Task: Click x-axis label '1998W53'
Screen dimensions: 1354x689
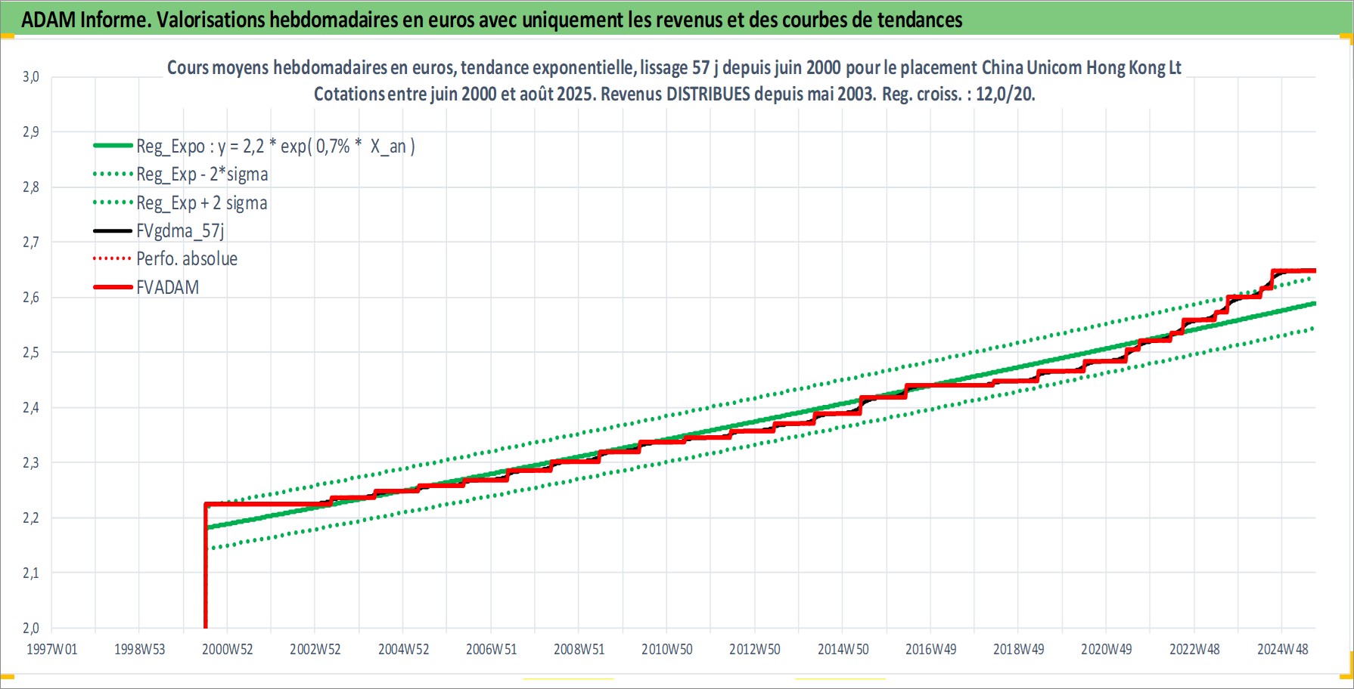Action: pos(139,650)
